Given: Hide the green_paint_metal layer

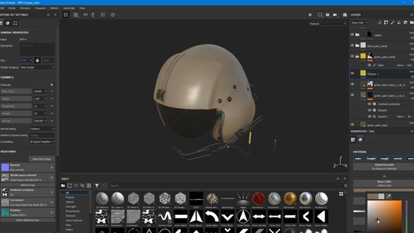Looking at the screenshot, I should click(x=352, y=56).
